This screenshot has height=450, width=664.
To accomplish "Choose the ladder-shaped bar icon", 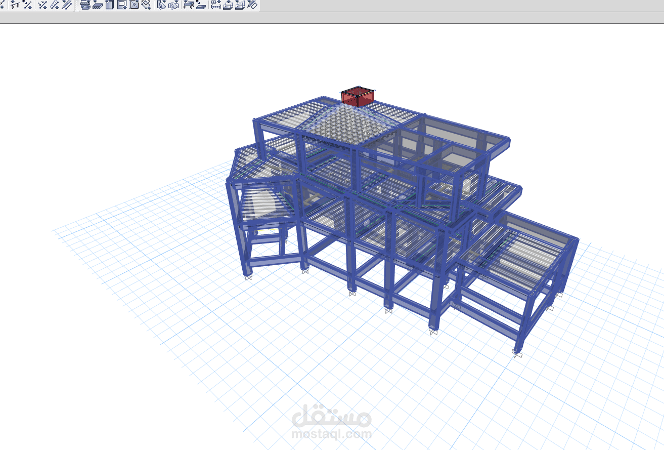I will point(55,5).
